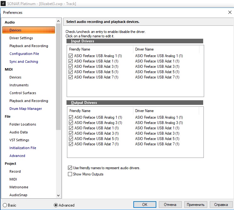Open AudioSnap page
The width and height of the screenshot is (234, 210).
[18, 195]
